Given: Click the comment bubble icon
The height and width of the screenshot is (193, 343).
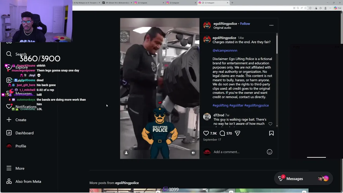Looking at the screenshot, I should 222,133.
